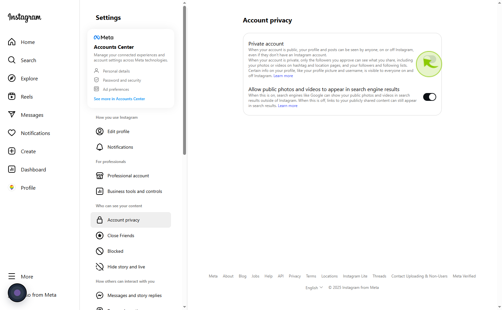Open Contact Uploading & Non-Users link
The image size is (502, 310).
pyautogui.click(x=419, y=276)
